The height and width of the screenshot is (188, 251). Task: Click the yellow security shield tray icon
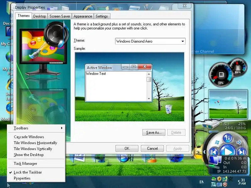pyautogui.click(x=219, y=179)
